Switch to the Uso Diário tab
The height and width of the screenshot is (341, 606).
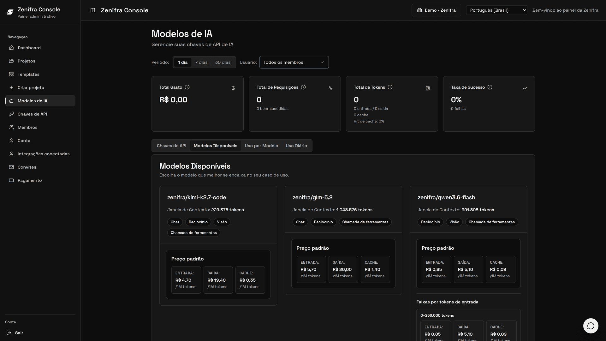[296, 146]
